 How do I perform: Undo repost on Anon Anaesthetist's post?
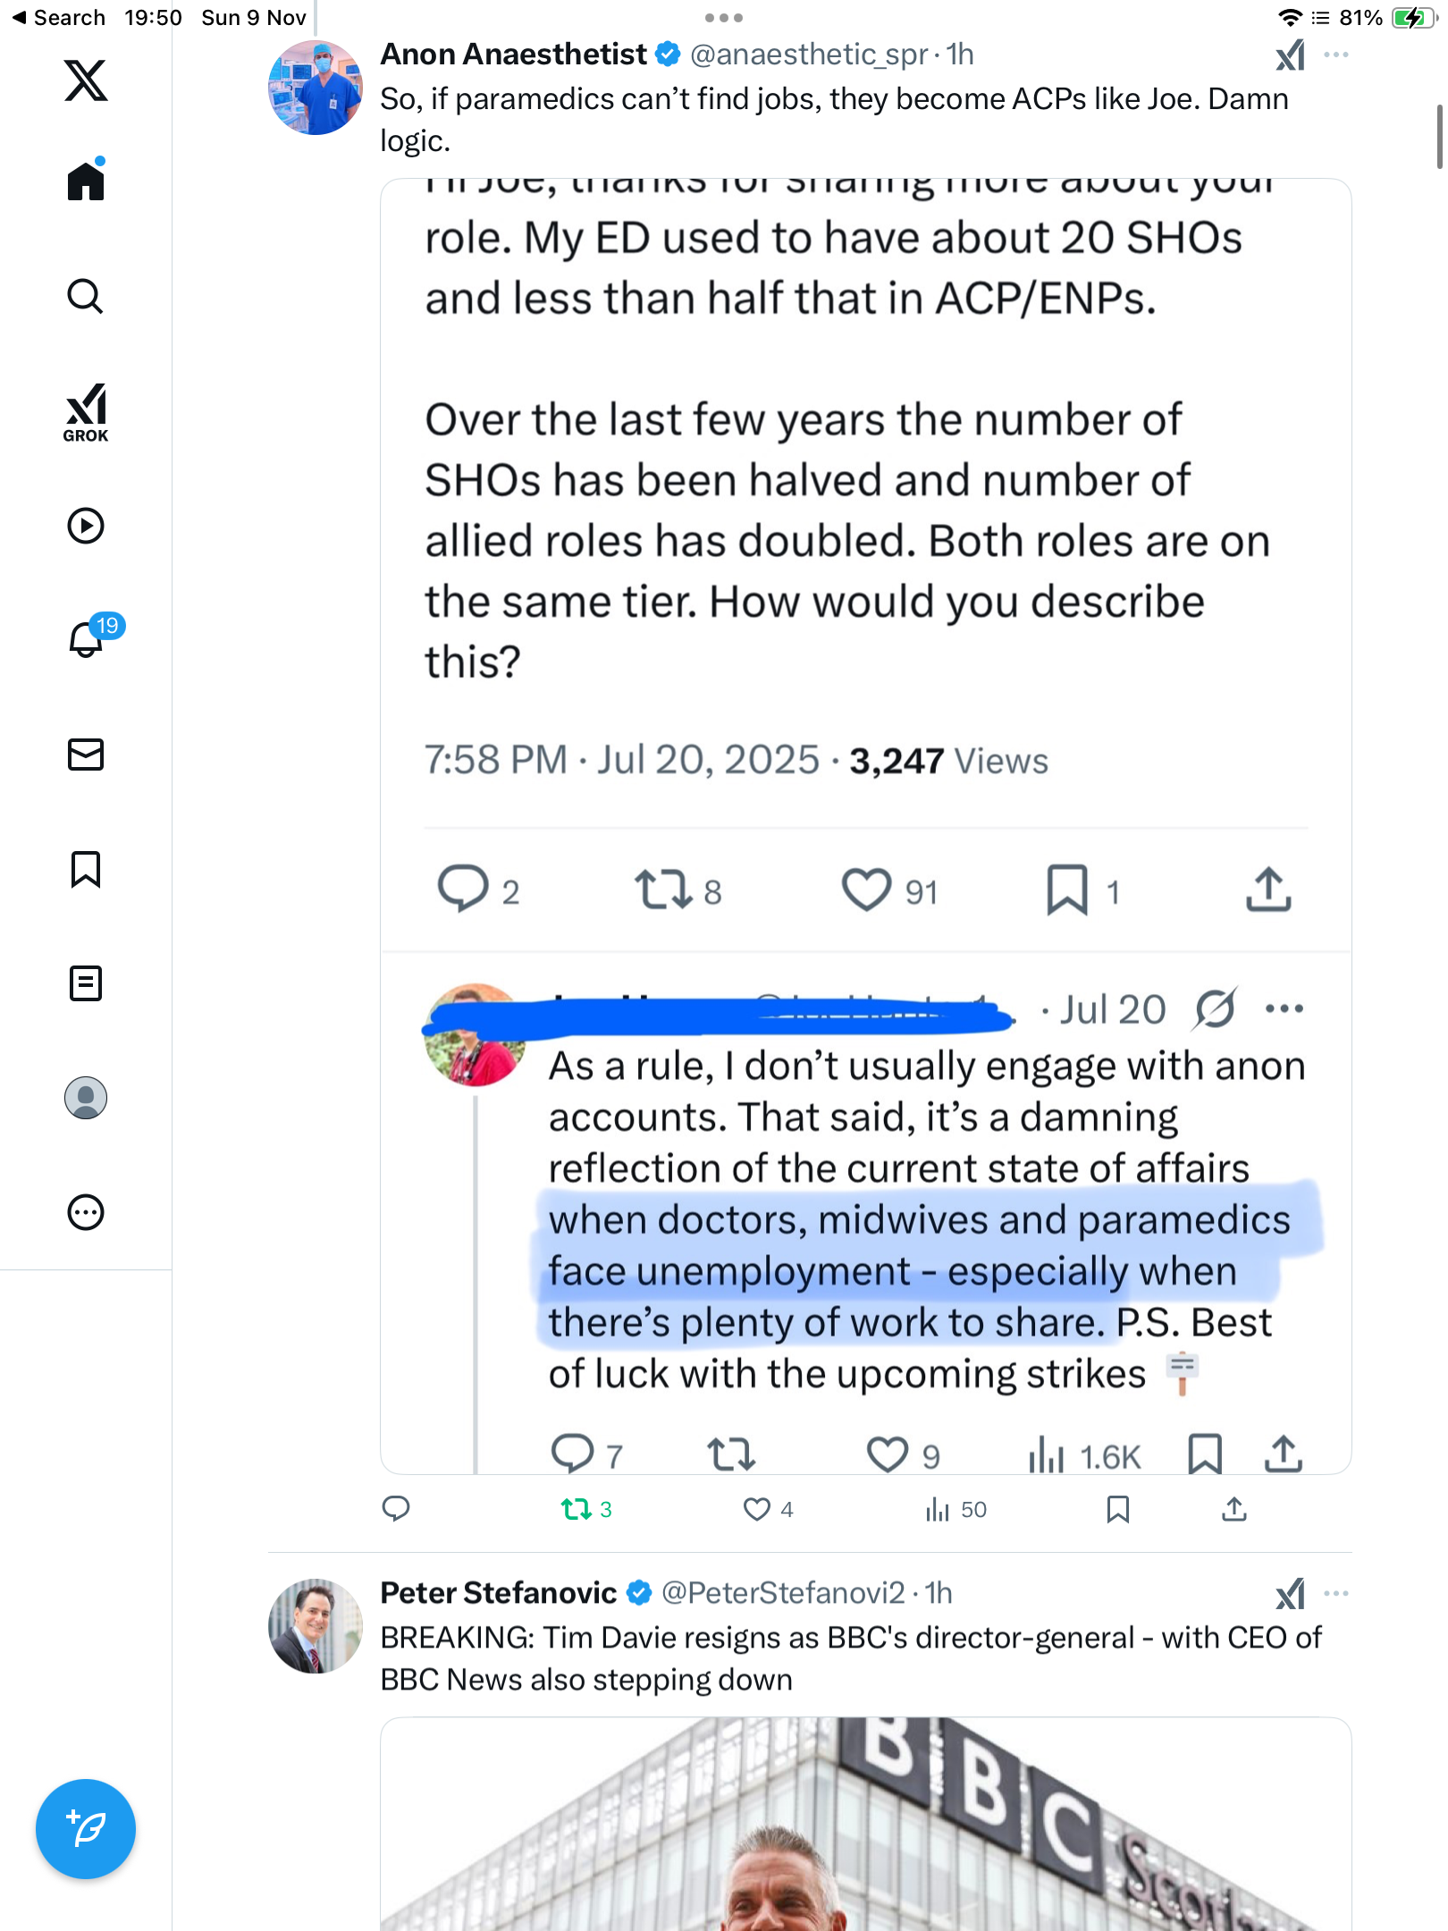[x=577, y=1510]
